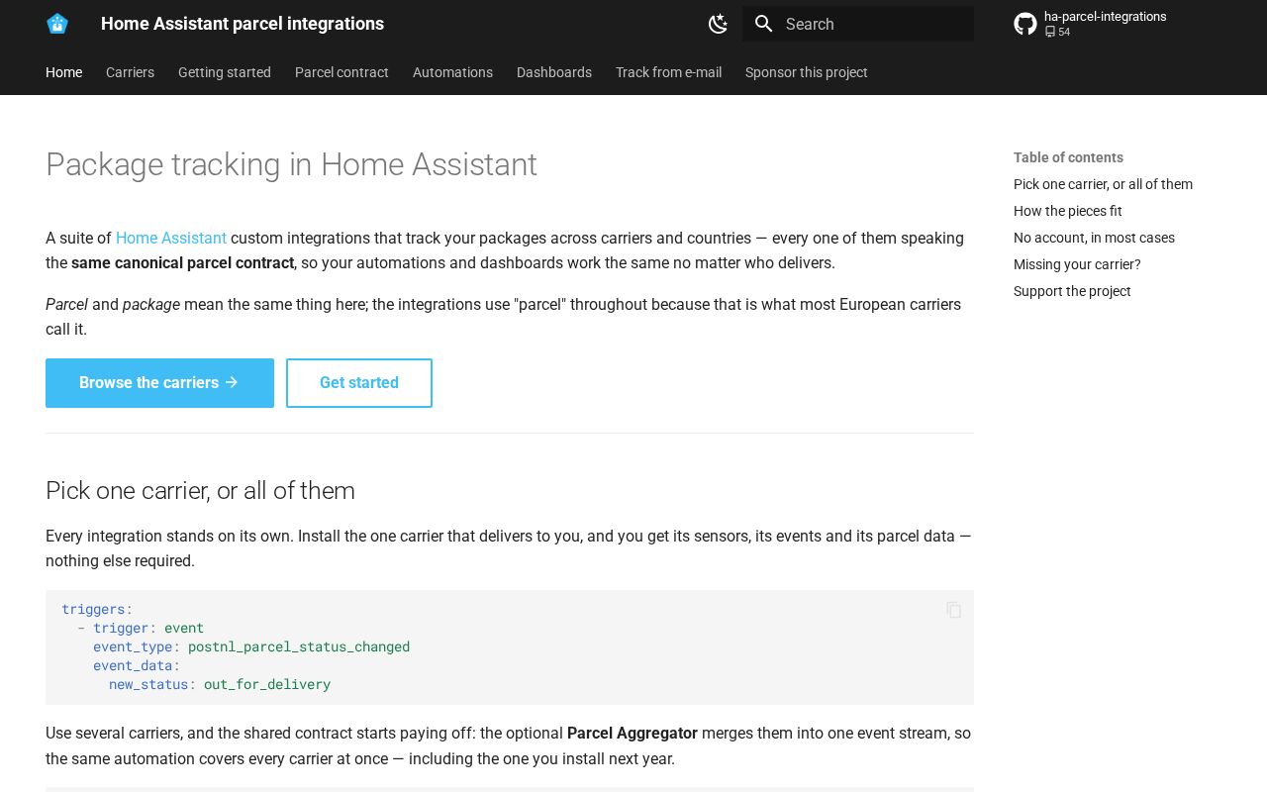The image size is (1267, 792).
Task: Click the 'triggers' key in code block
Action: [93, 609]
